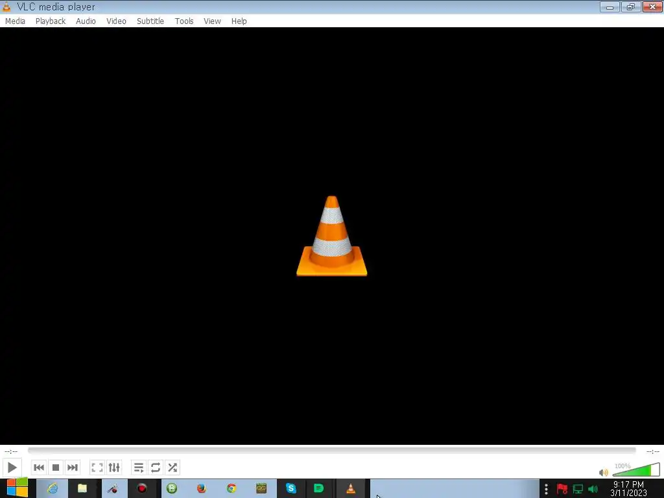Click the red flag tray icon
Viewport: 664px width, 498px height.
click(562, 489)
